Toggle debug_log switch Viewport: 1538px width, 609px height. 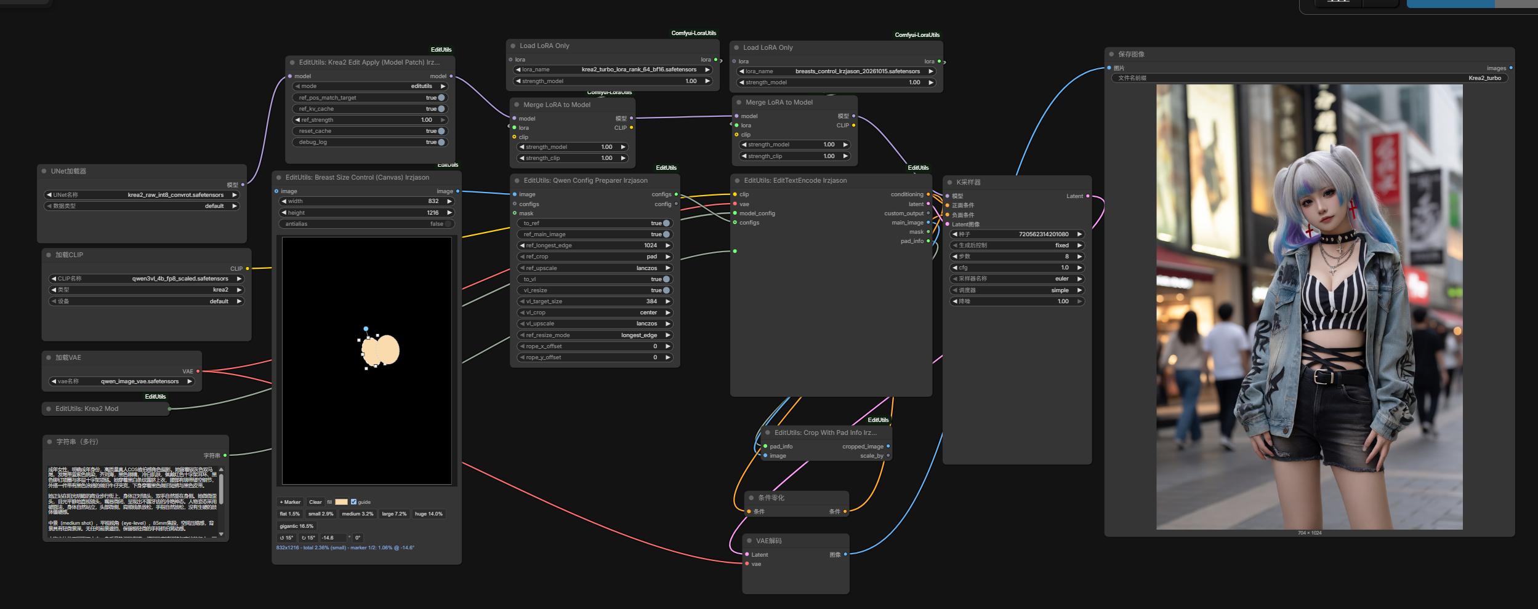441,142
